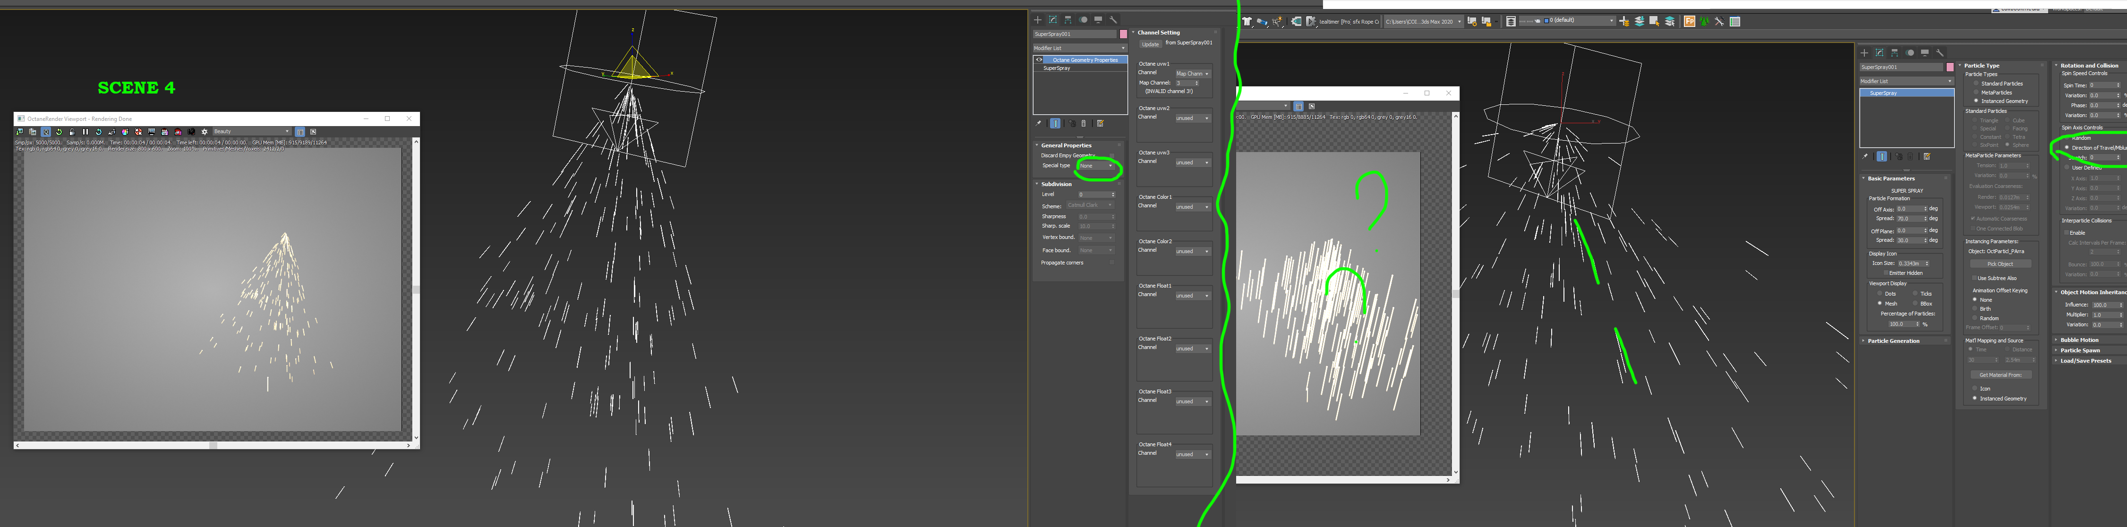Viewport: 2127px width, 527px height.
Task: Select the MetaParticles radio button
Action: click(x=1976, y=93)
